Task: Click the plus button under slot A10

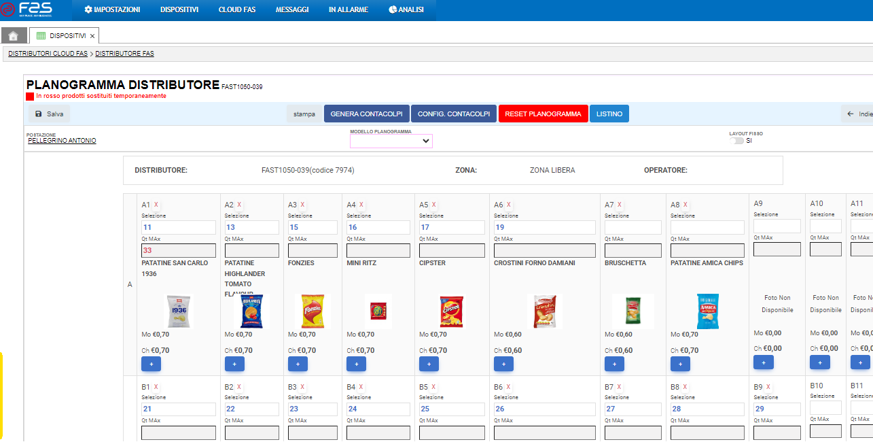Action: coord(820,362)
